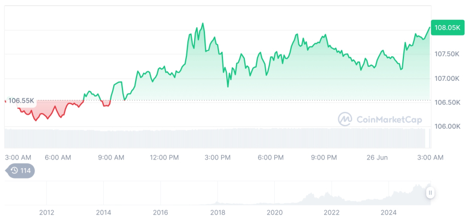This screenshot has width=470, height=219.
Task: Select the 2012 year in the navigator
Action: click(x=46, y=212)
